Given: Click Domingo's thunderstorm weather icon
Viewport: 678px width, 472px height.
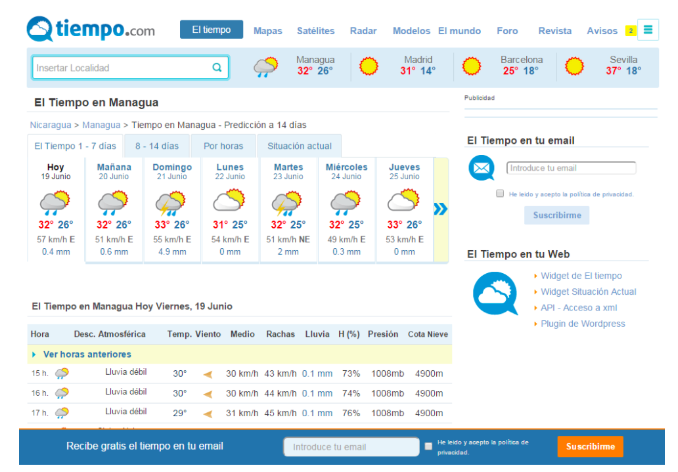Looking at the screenshot, I should 171,203.
